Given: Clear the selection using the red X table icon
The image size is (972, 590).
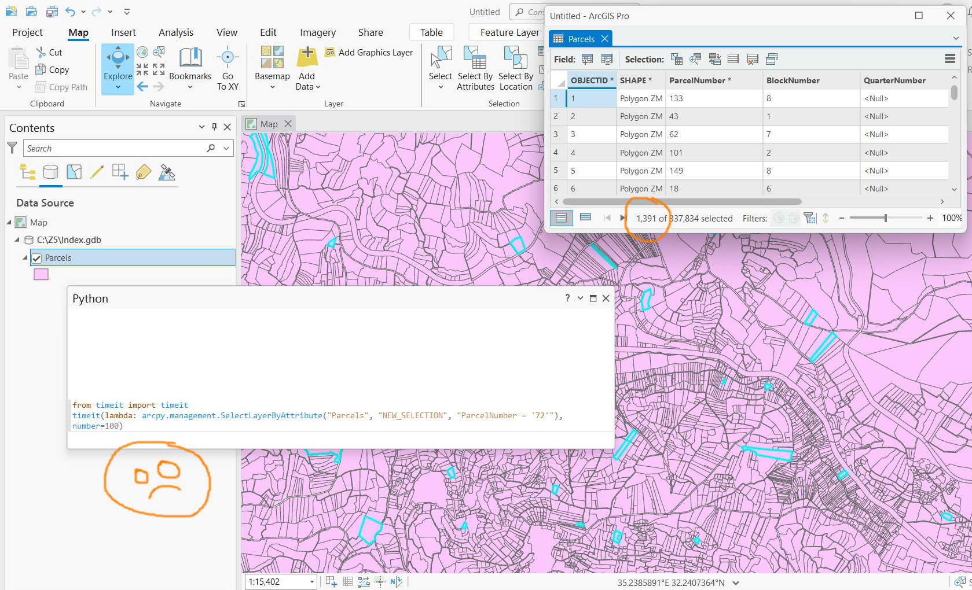Looking at the screenshot, I should point(753,58).
